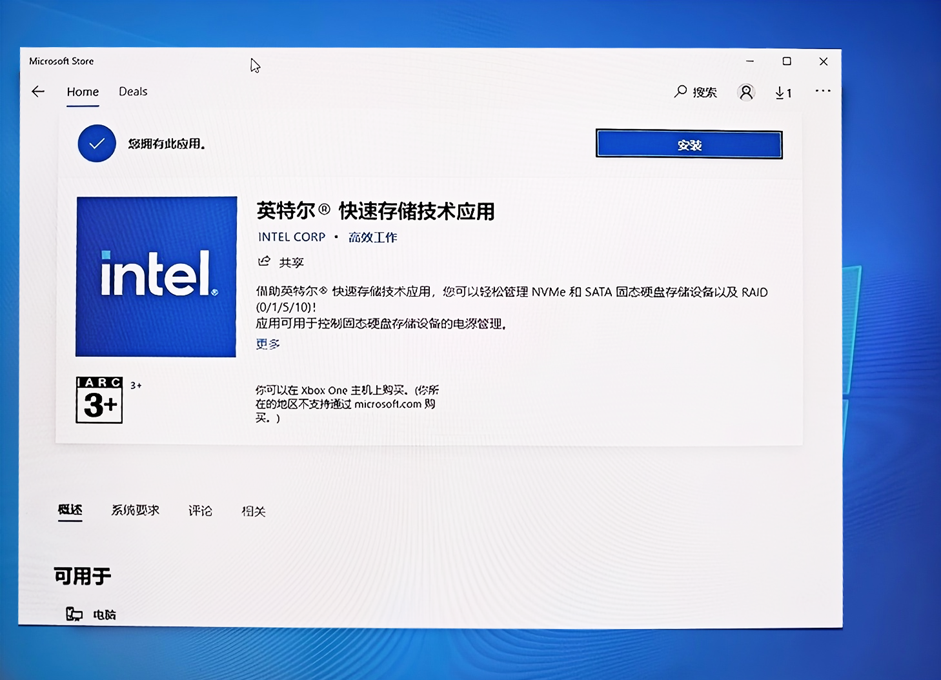Maximize the Microsoft Store window

[x=787, y=61]
